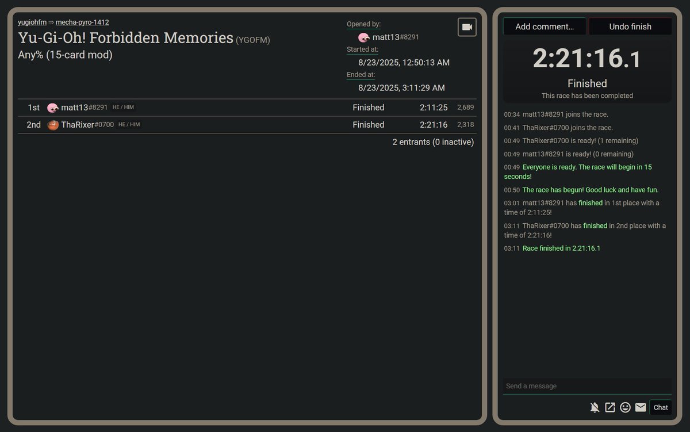This screenshot has height=432, width=690.
Task: Click the Yu-Gi-Oh! Forbidden Memories title
Action: pyautogui.click(x=126, y=38)
